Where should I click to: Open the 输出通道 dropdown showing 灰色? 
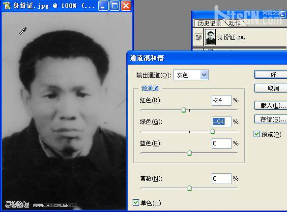point(191,75)
